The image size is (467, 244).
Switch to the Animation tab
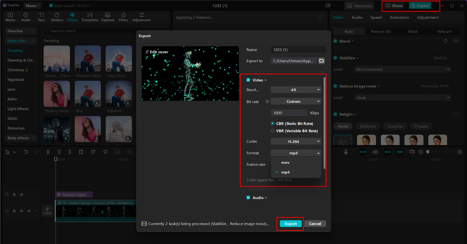(x=399, y=17)
